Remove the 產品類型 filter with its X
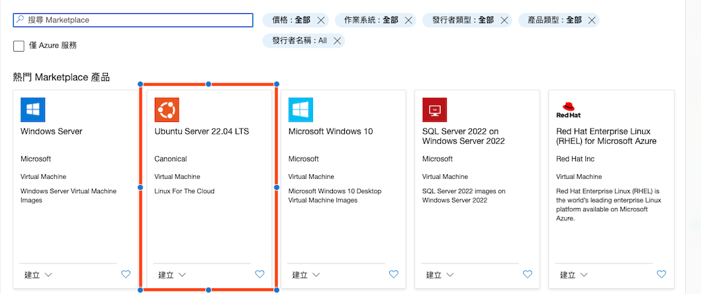Screen dimensions: 701x294 click(x=592, y=20)
